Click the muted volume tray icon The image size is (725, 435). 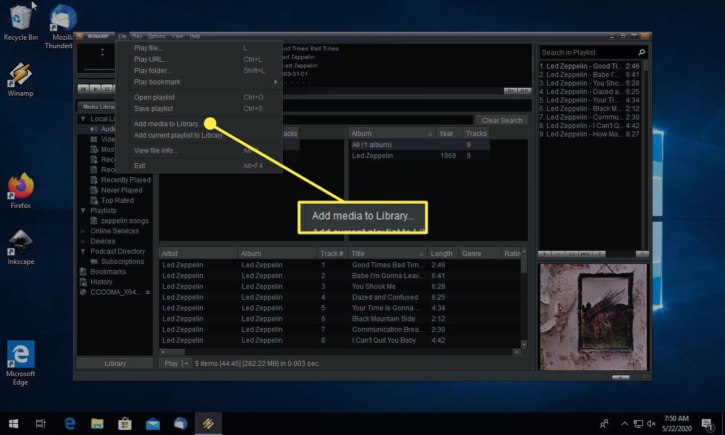pyautogui.click(x=651, y=423)
